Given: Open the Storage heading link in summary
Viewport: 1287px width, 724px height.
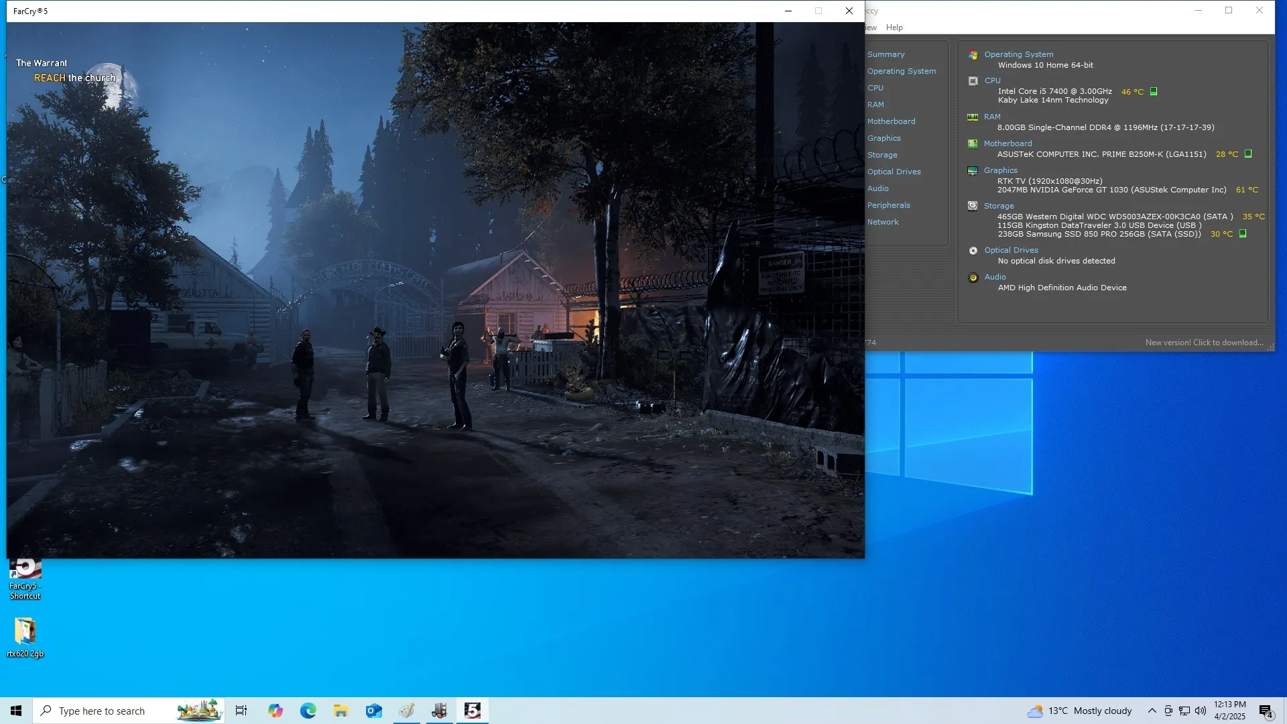Looking at the screenshot, I should pos(999,206).
